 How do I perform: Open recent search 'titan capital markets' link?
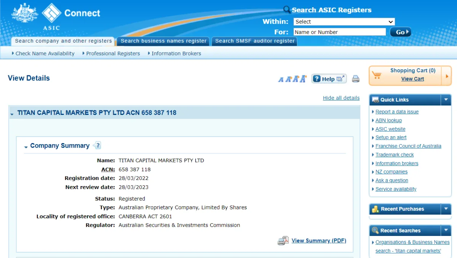tap(412, 247)
